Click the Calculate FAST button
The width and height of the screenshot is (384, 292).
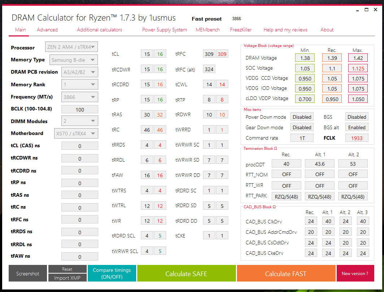point(286,273)
